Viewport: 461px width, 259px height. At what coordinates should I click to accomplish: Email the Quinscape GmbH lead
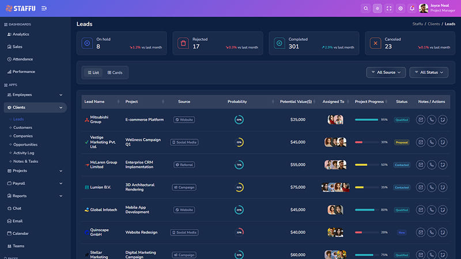tap(421, 233)
